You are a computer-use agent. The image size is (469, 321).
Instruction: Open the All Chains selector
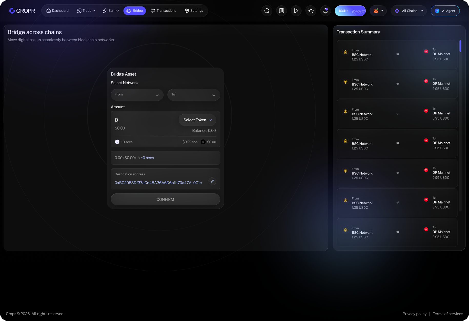click(409, 11)
